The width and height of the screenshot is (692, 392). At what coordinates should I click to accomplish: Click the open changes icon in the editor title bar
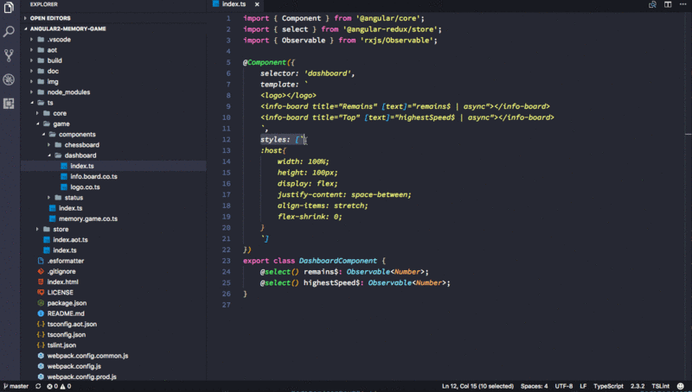(x=652, y=4)
